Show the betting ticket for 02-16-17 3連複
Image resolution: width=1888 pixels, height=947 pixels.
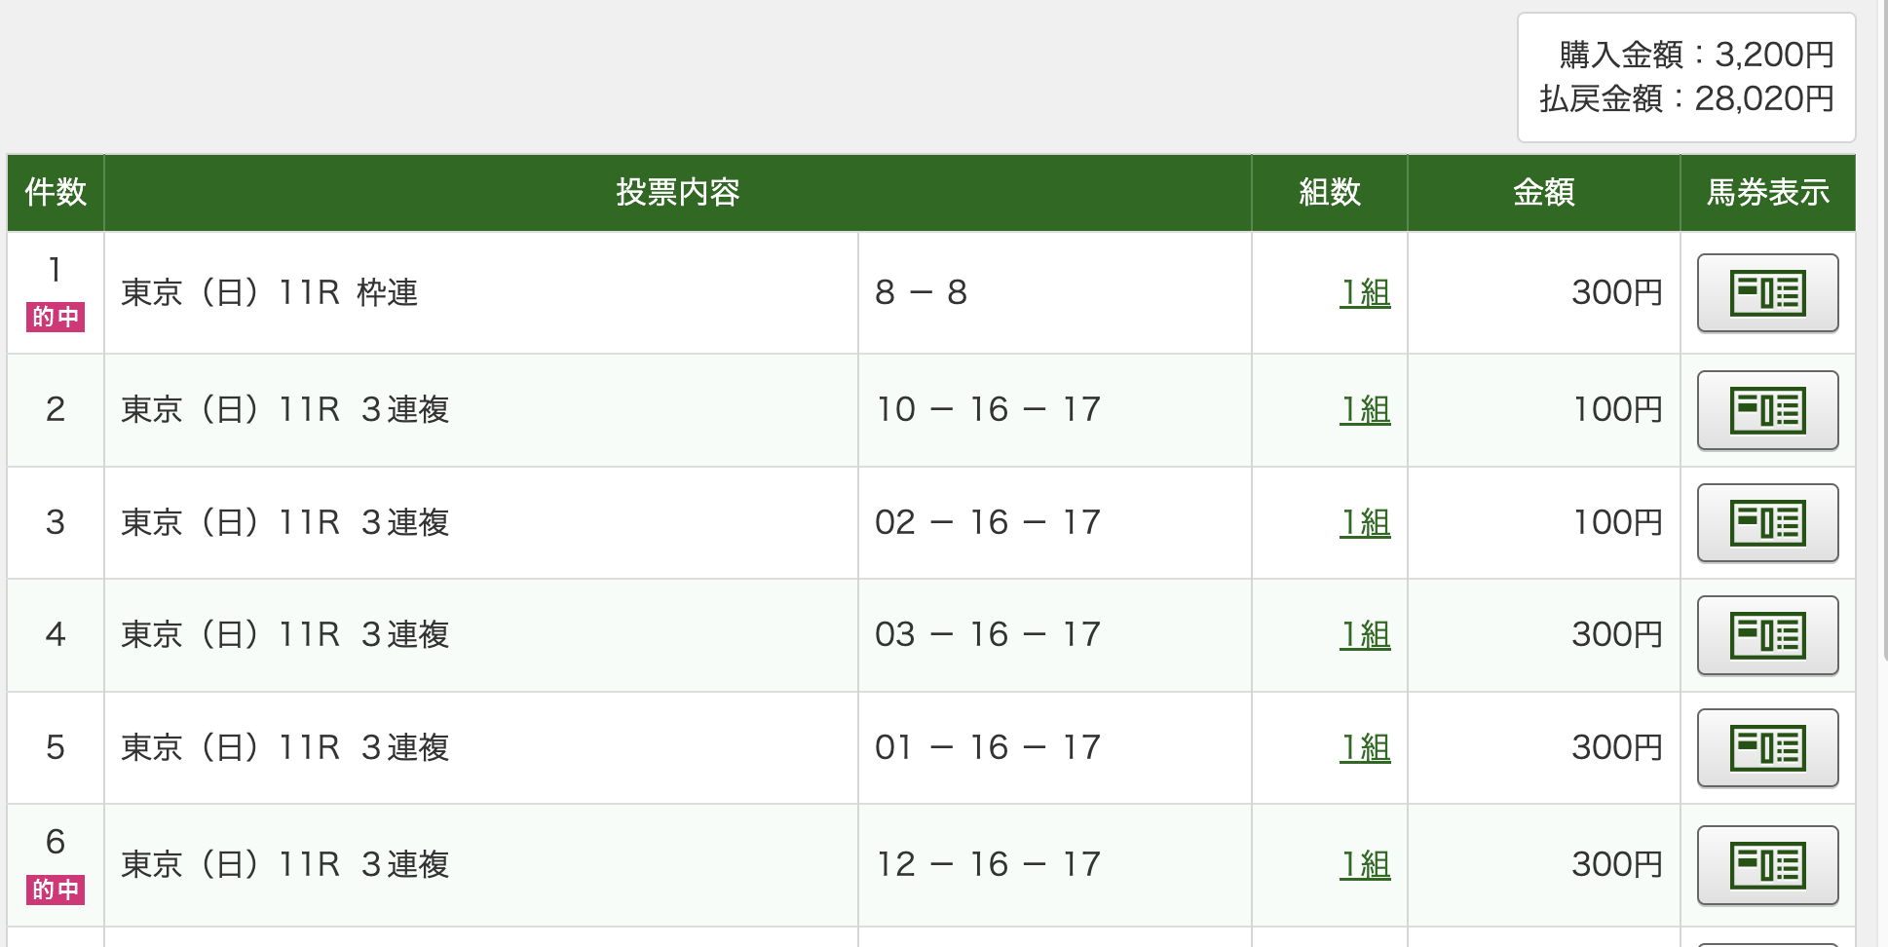[x=1767, y=523]
